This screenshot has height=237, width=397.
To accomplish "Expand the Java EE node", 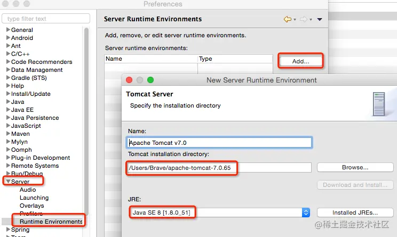I will pos(8,110).
